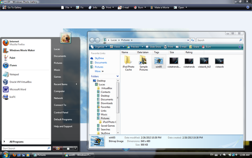The image size is (252, 158).
Task: Click E-mail in Photo Gallery toolbar
Action: [123, 8]
